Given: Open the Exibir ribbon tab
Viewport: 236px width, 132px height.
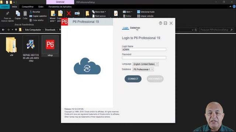Looking at the screenshot, I should [x=41, y=7].
